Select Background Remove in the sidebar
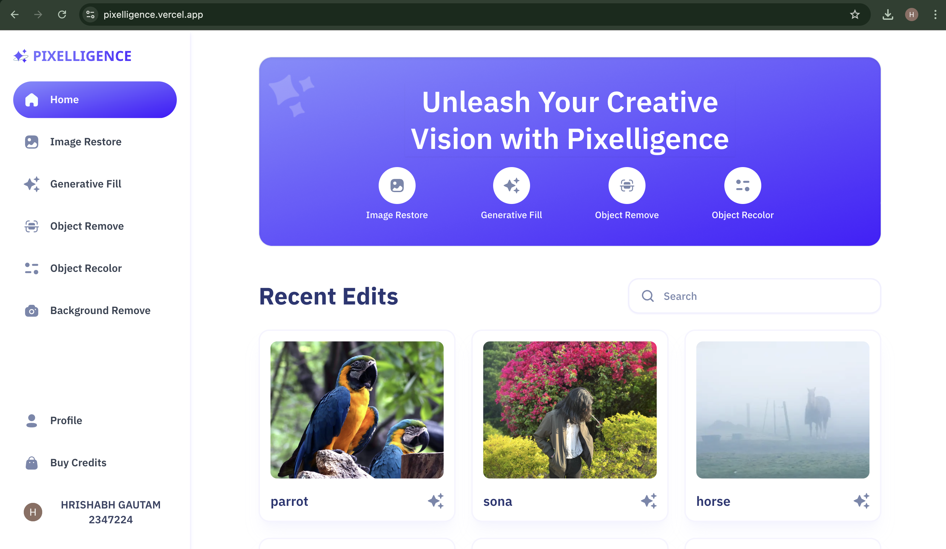 point(100,310)
